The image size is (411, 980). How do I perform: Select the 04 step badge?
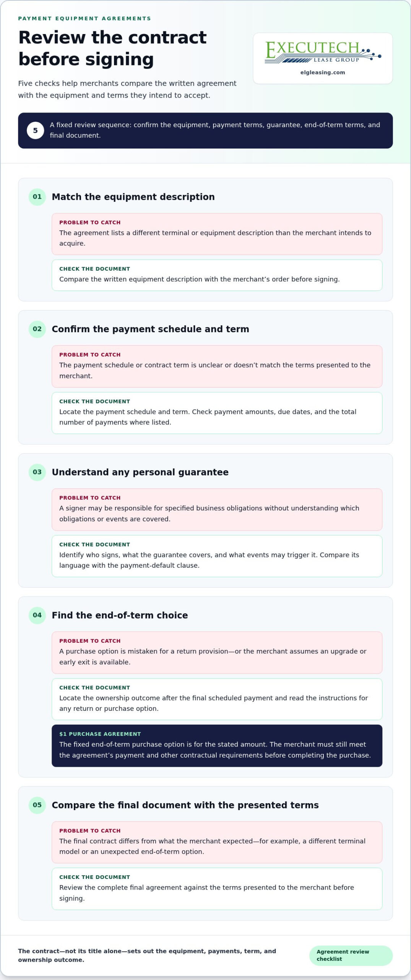coord(37,615)
